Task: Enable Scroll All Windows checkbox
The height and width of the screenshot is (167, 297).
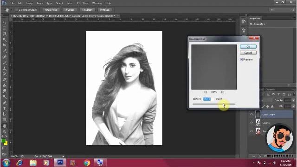Action: [x=17, y=10]
